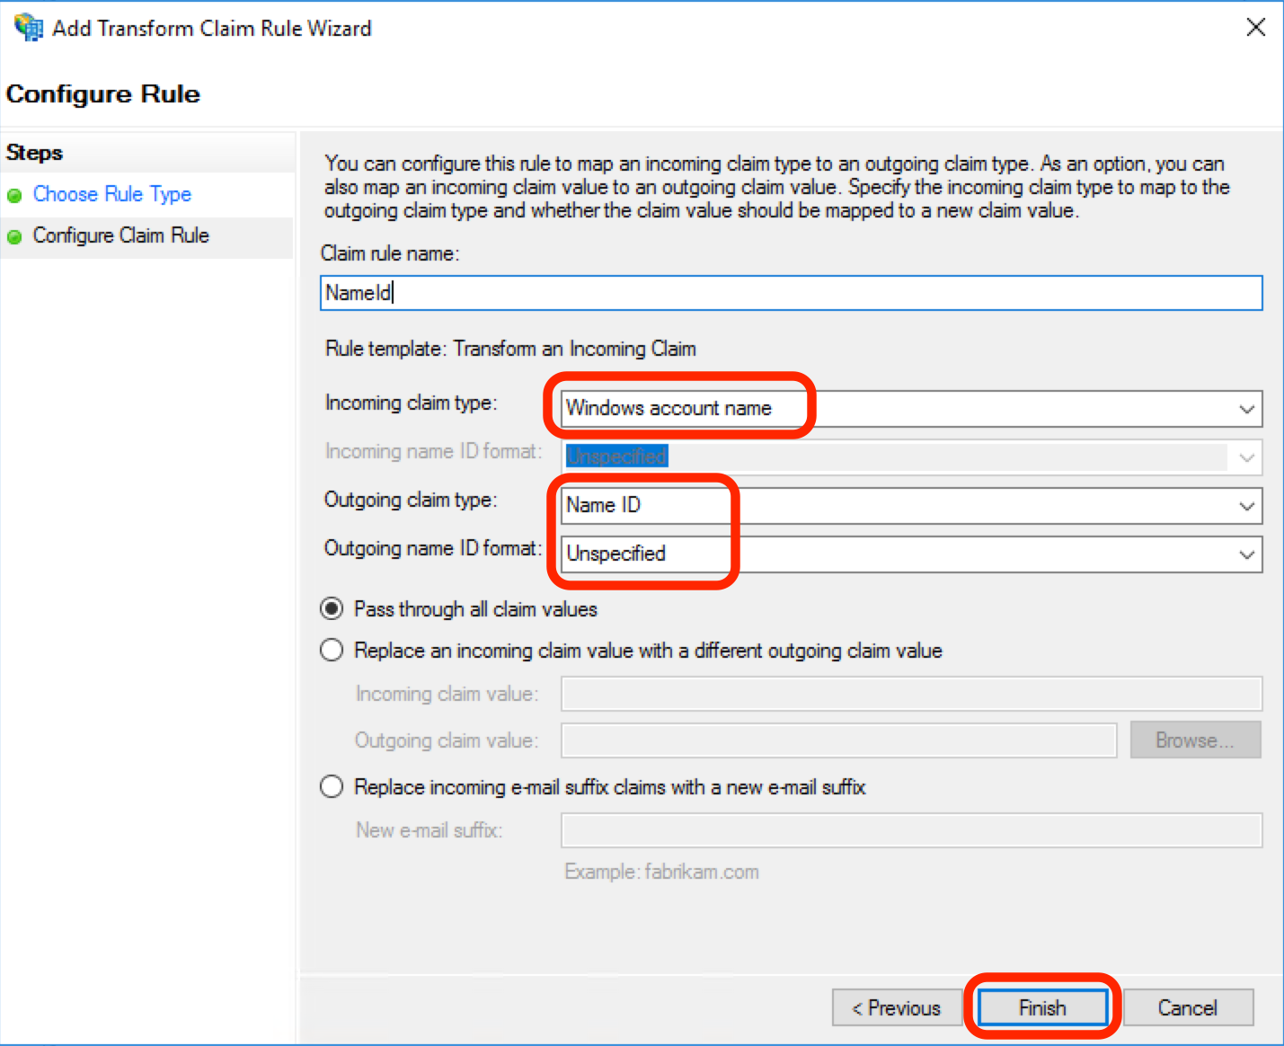
Task: Choose Replace an incoming claim value option
Action: pyautogui.click(x=332, y=650)
